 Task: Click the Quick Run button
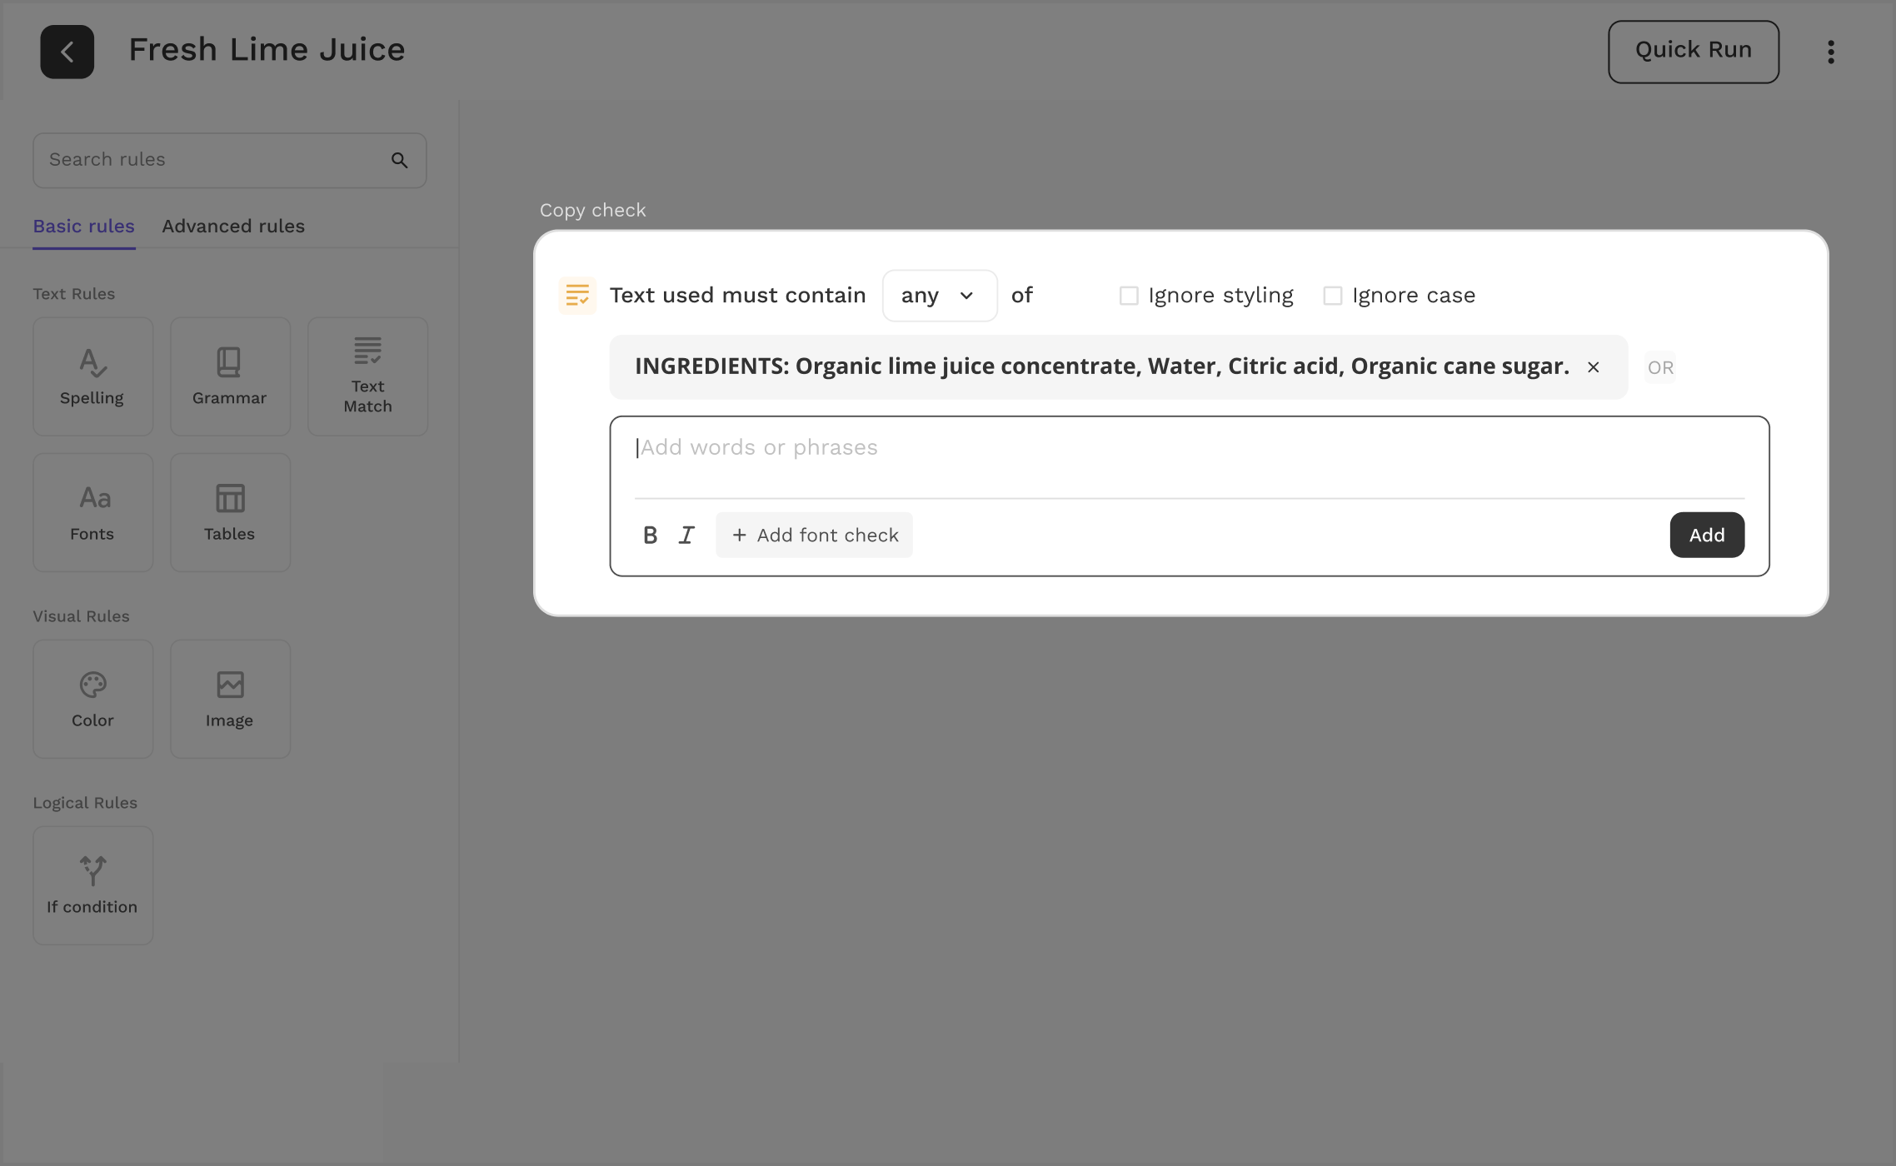[1692, 51]
